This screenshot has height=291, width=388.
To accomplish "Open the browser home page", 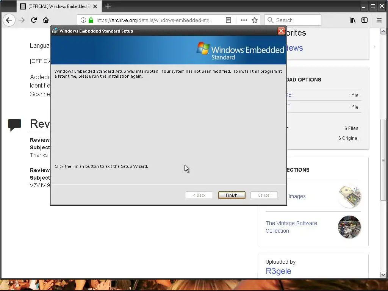I will click(x=46, y=20).
